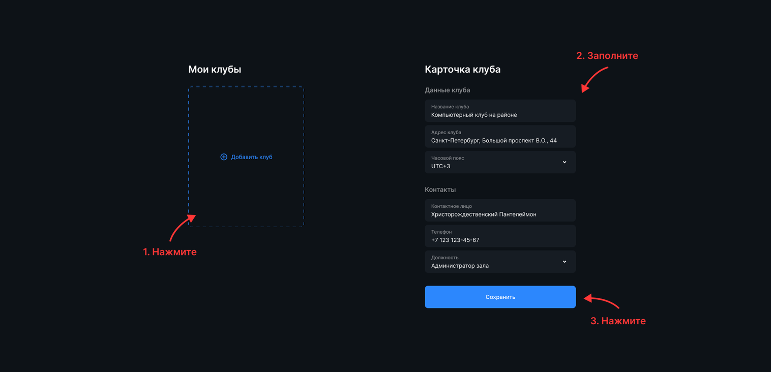771x372 pixels.
Task: Click the plus icon beside Добавить клуб
Action: pyautogui.click(x=224, y=157)
